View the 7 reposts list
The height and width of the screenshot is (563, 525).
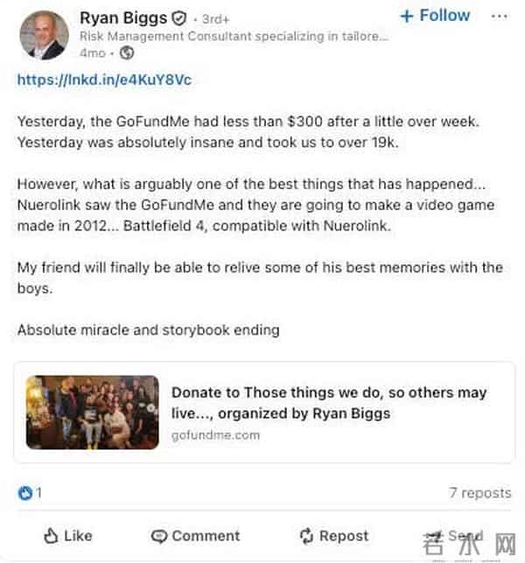[479, 493]
